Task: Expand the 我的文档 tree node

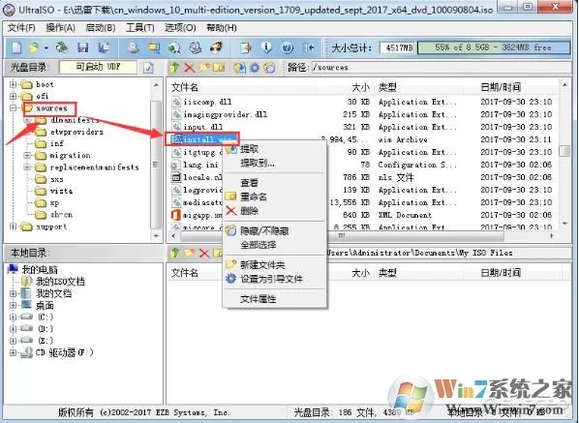Action: [x=13, y=293]
